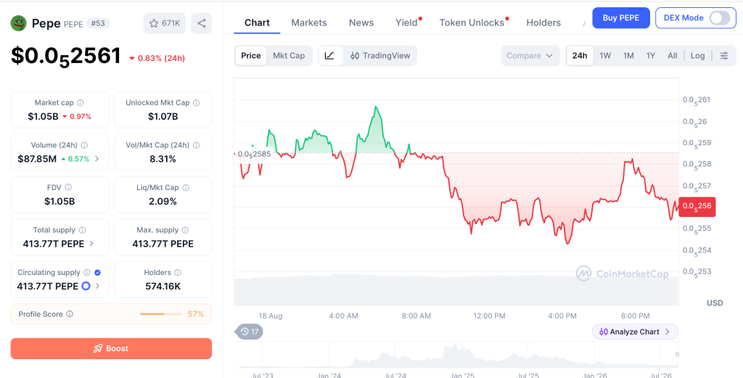The height and width of the screenshot is (378, 743).
Task: Click circulating supply ring progress icon
Action: 86,286
